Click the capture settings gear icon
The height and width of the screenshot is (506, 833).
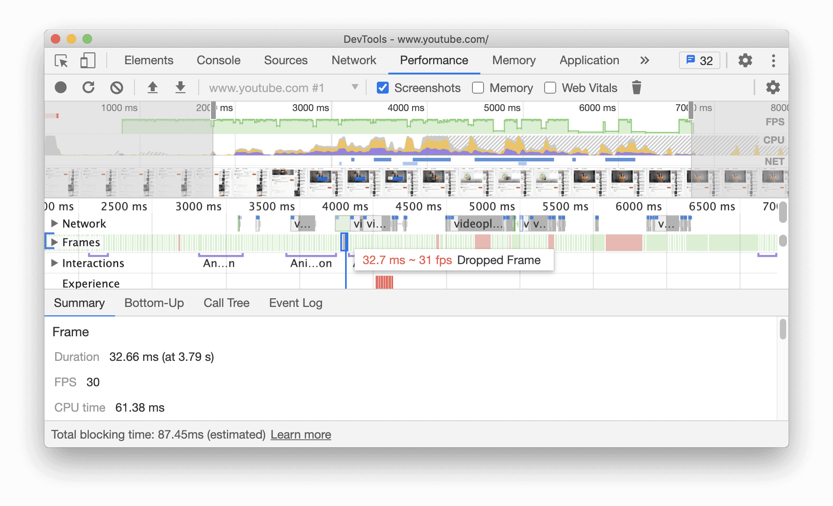(773, 88)
